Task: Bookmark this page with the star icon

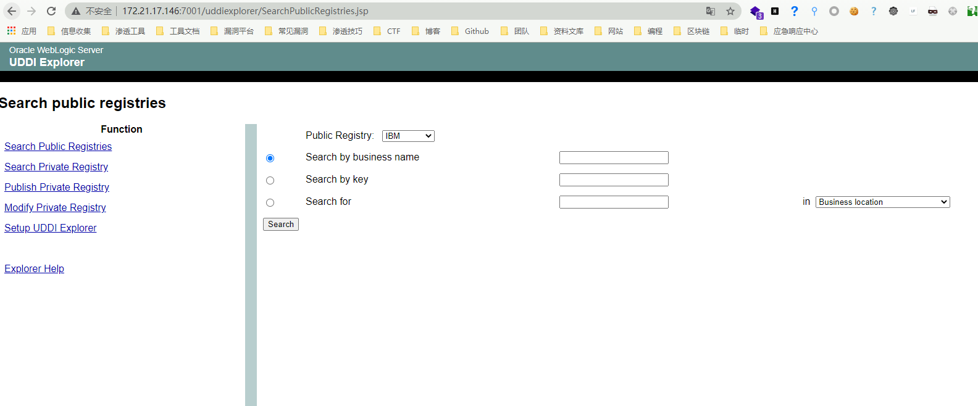Action: coord(730,11)
